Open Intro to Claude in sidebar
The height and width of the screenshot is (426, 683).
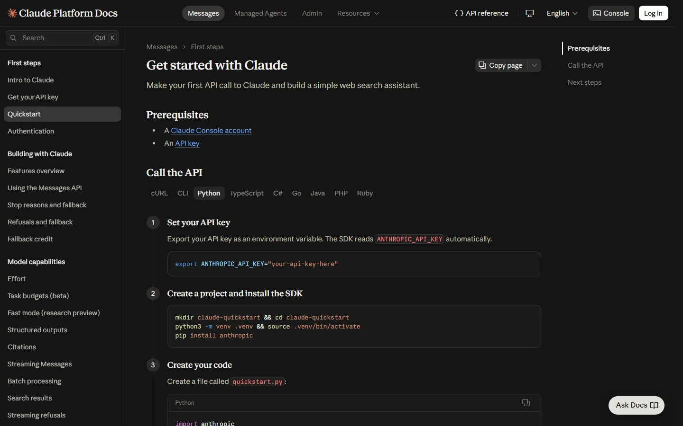pos(62,80)
